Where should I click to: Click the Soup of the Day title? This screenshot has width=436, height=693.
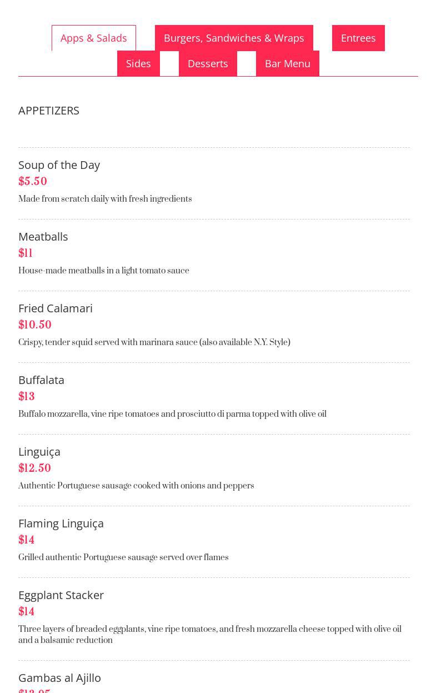(x=59, y=164)
